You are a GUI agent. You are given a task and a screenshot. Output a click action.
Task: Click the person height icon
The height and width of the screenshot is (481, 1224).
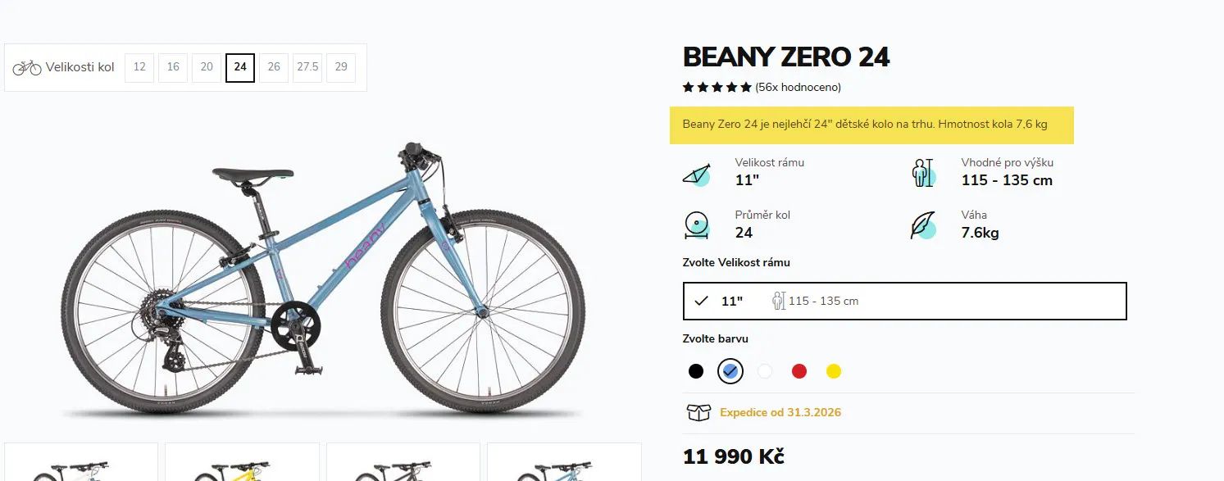click(x=923, y=173)
